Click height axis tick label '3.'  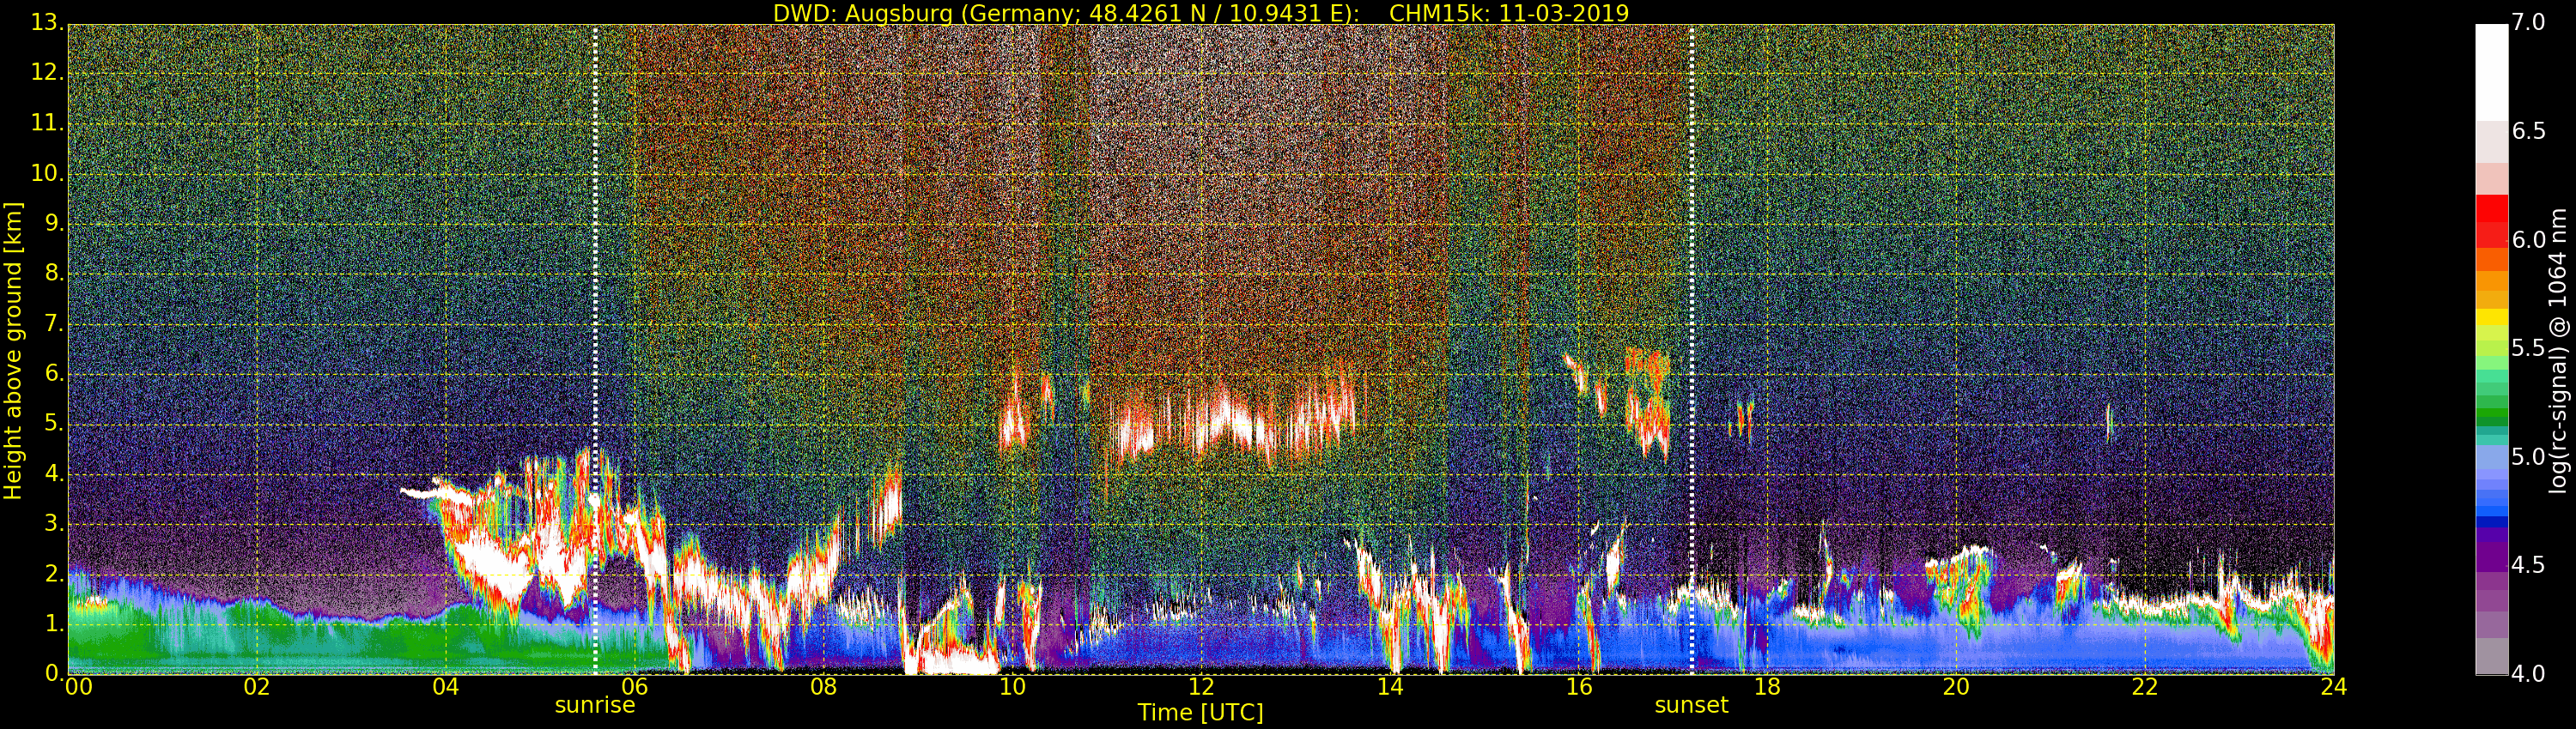tap(54, 522)
